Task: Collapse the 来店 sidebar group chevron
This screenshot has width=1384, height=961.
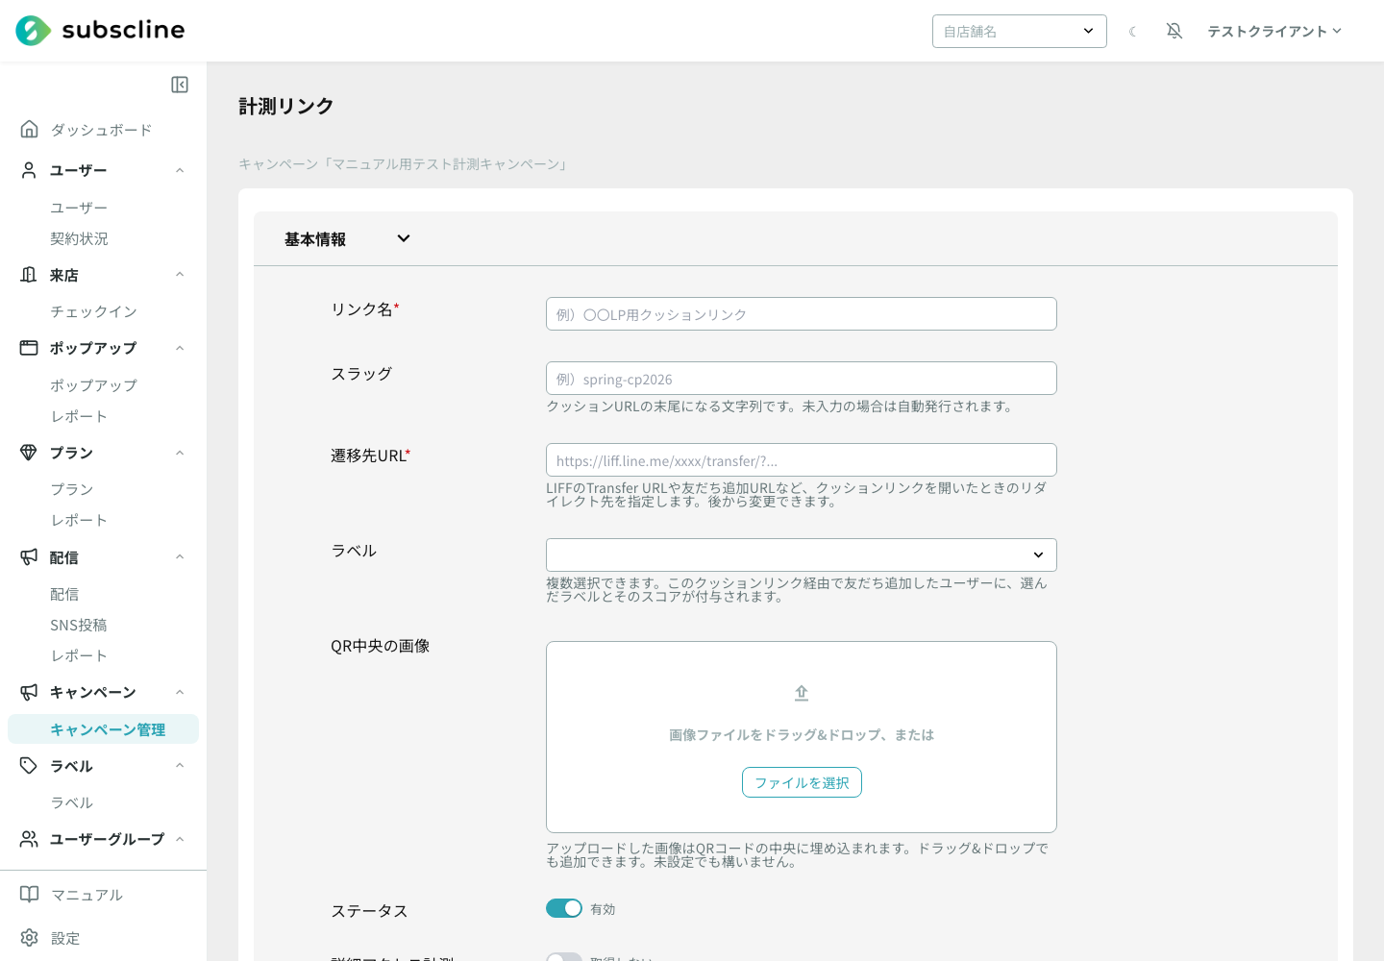Action: (x=180, y=275)
